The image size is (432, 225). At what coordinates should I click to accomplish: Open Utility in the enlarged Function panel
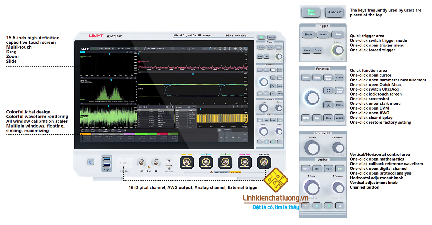point(339,105)
